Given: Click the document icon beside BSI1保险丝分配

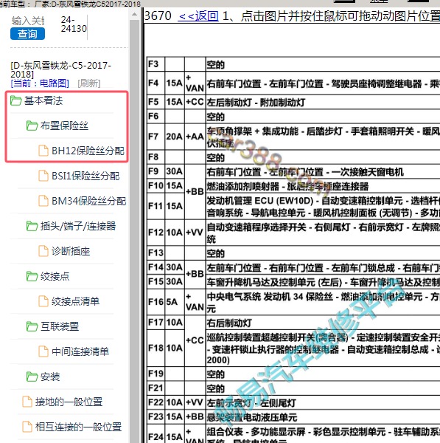Looking at the screenshot, I should (43, 176).
